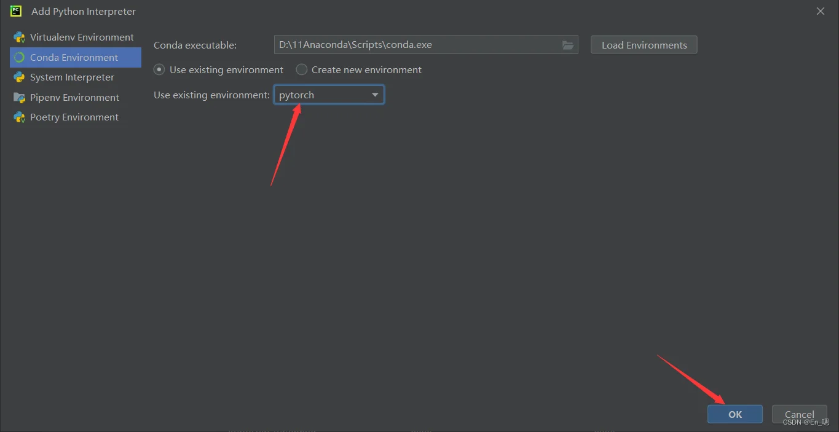Click the highlighted Conda Environment sidebar entry
This screenshot has width=839, height=432.
coord(75,57)
